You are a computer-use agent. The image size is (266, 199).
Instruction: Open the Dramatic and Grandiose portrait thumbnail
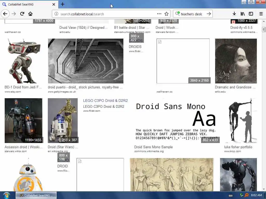point(236,61)
